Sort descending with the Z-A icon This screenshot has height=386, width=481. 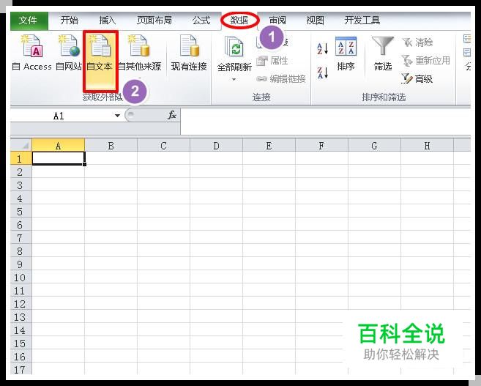point(322,73)
